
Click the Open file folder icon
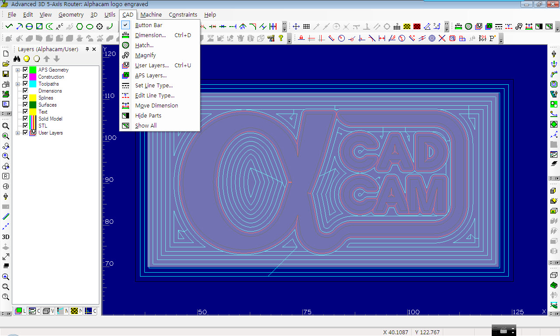[6, 64]
